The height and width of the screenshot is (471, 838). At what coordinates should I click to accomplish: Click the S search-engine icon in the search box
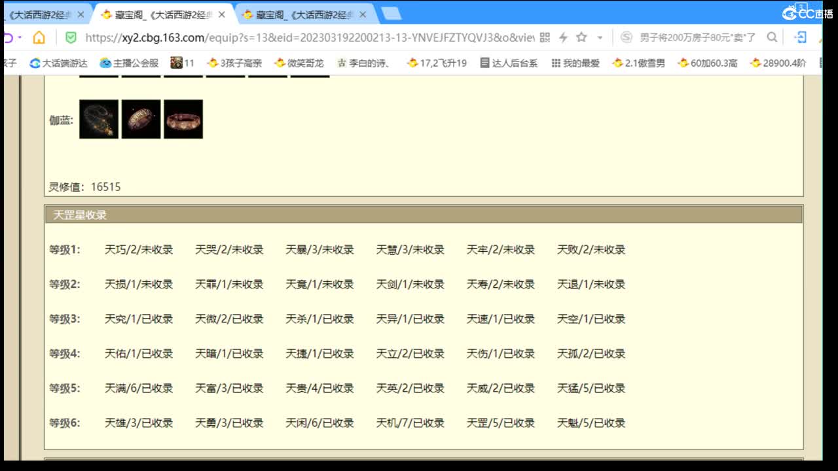[x=627, y=37]
